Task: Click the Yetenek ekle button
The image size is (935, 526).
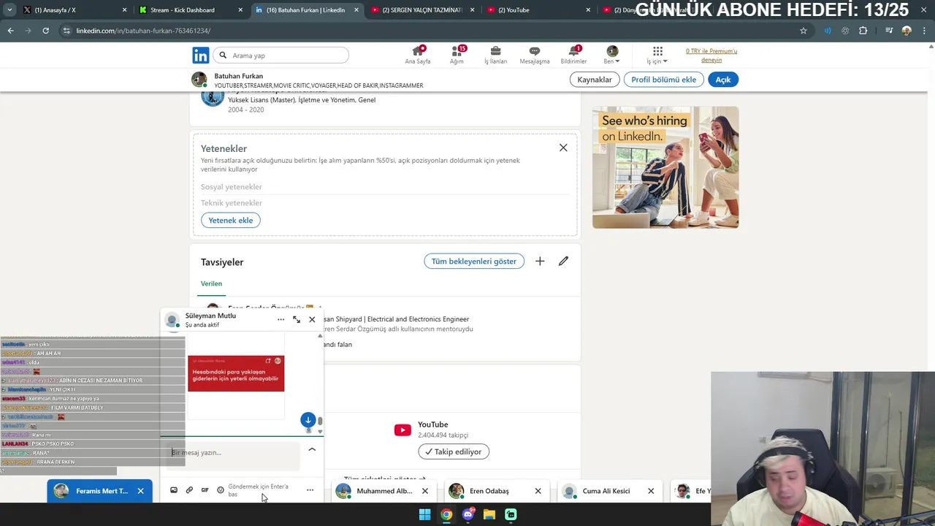Action: pos(231,220)
